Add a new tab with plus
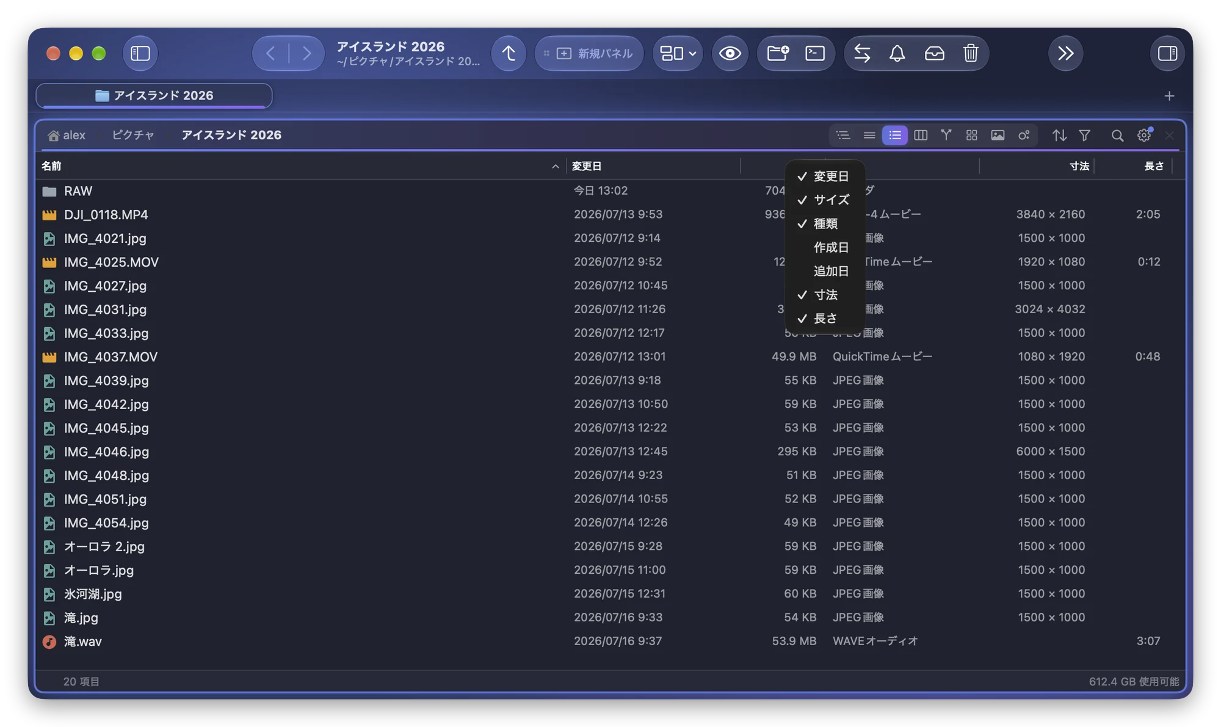The image size is (1221, 727). click(1169, 96)
